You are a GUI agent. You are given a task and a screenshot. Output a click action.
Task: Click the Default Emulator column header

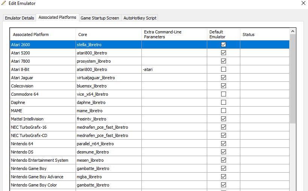pos(223,34)
